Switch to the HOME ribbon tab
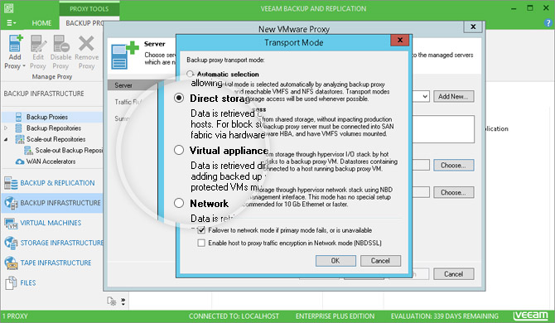Viewport: 555px width, 323px height. pos(41,23)
